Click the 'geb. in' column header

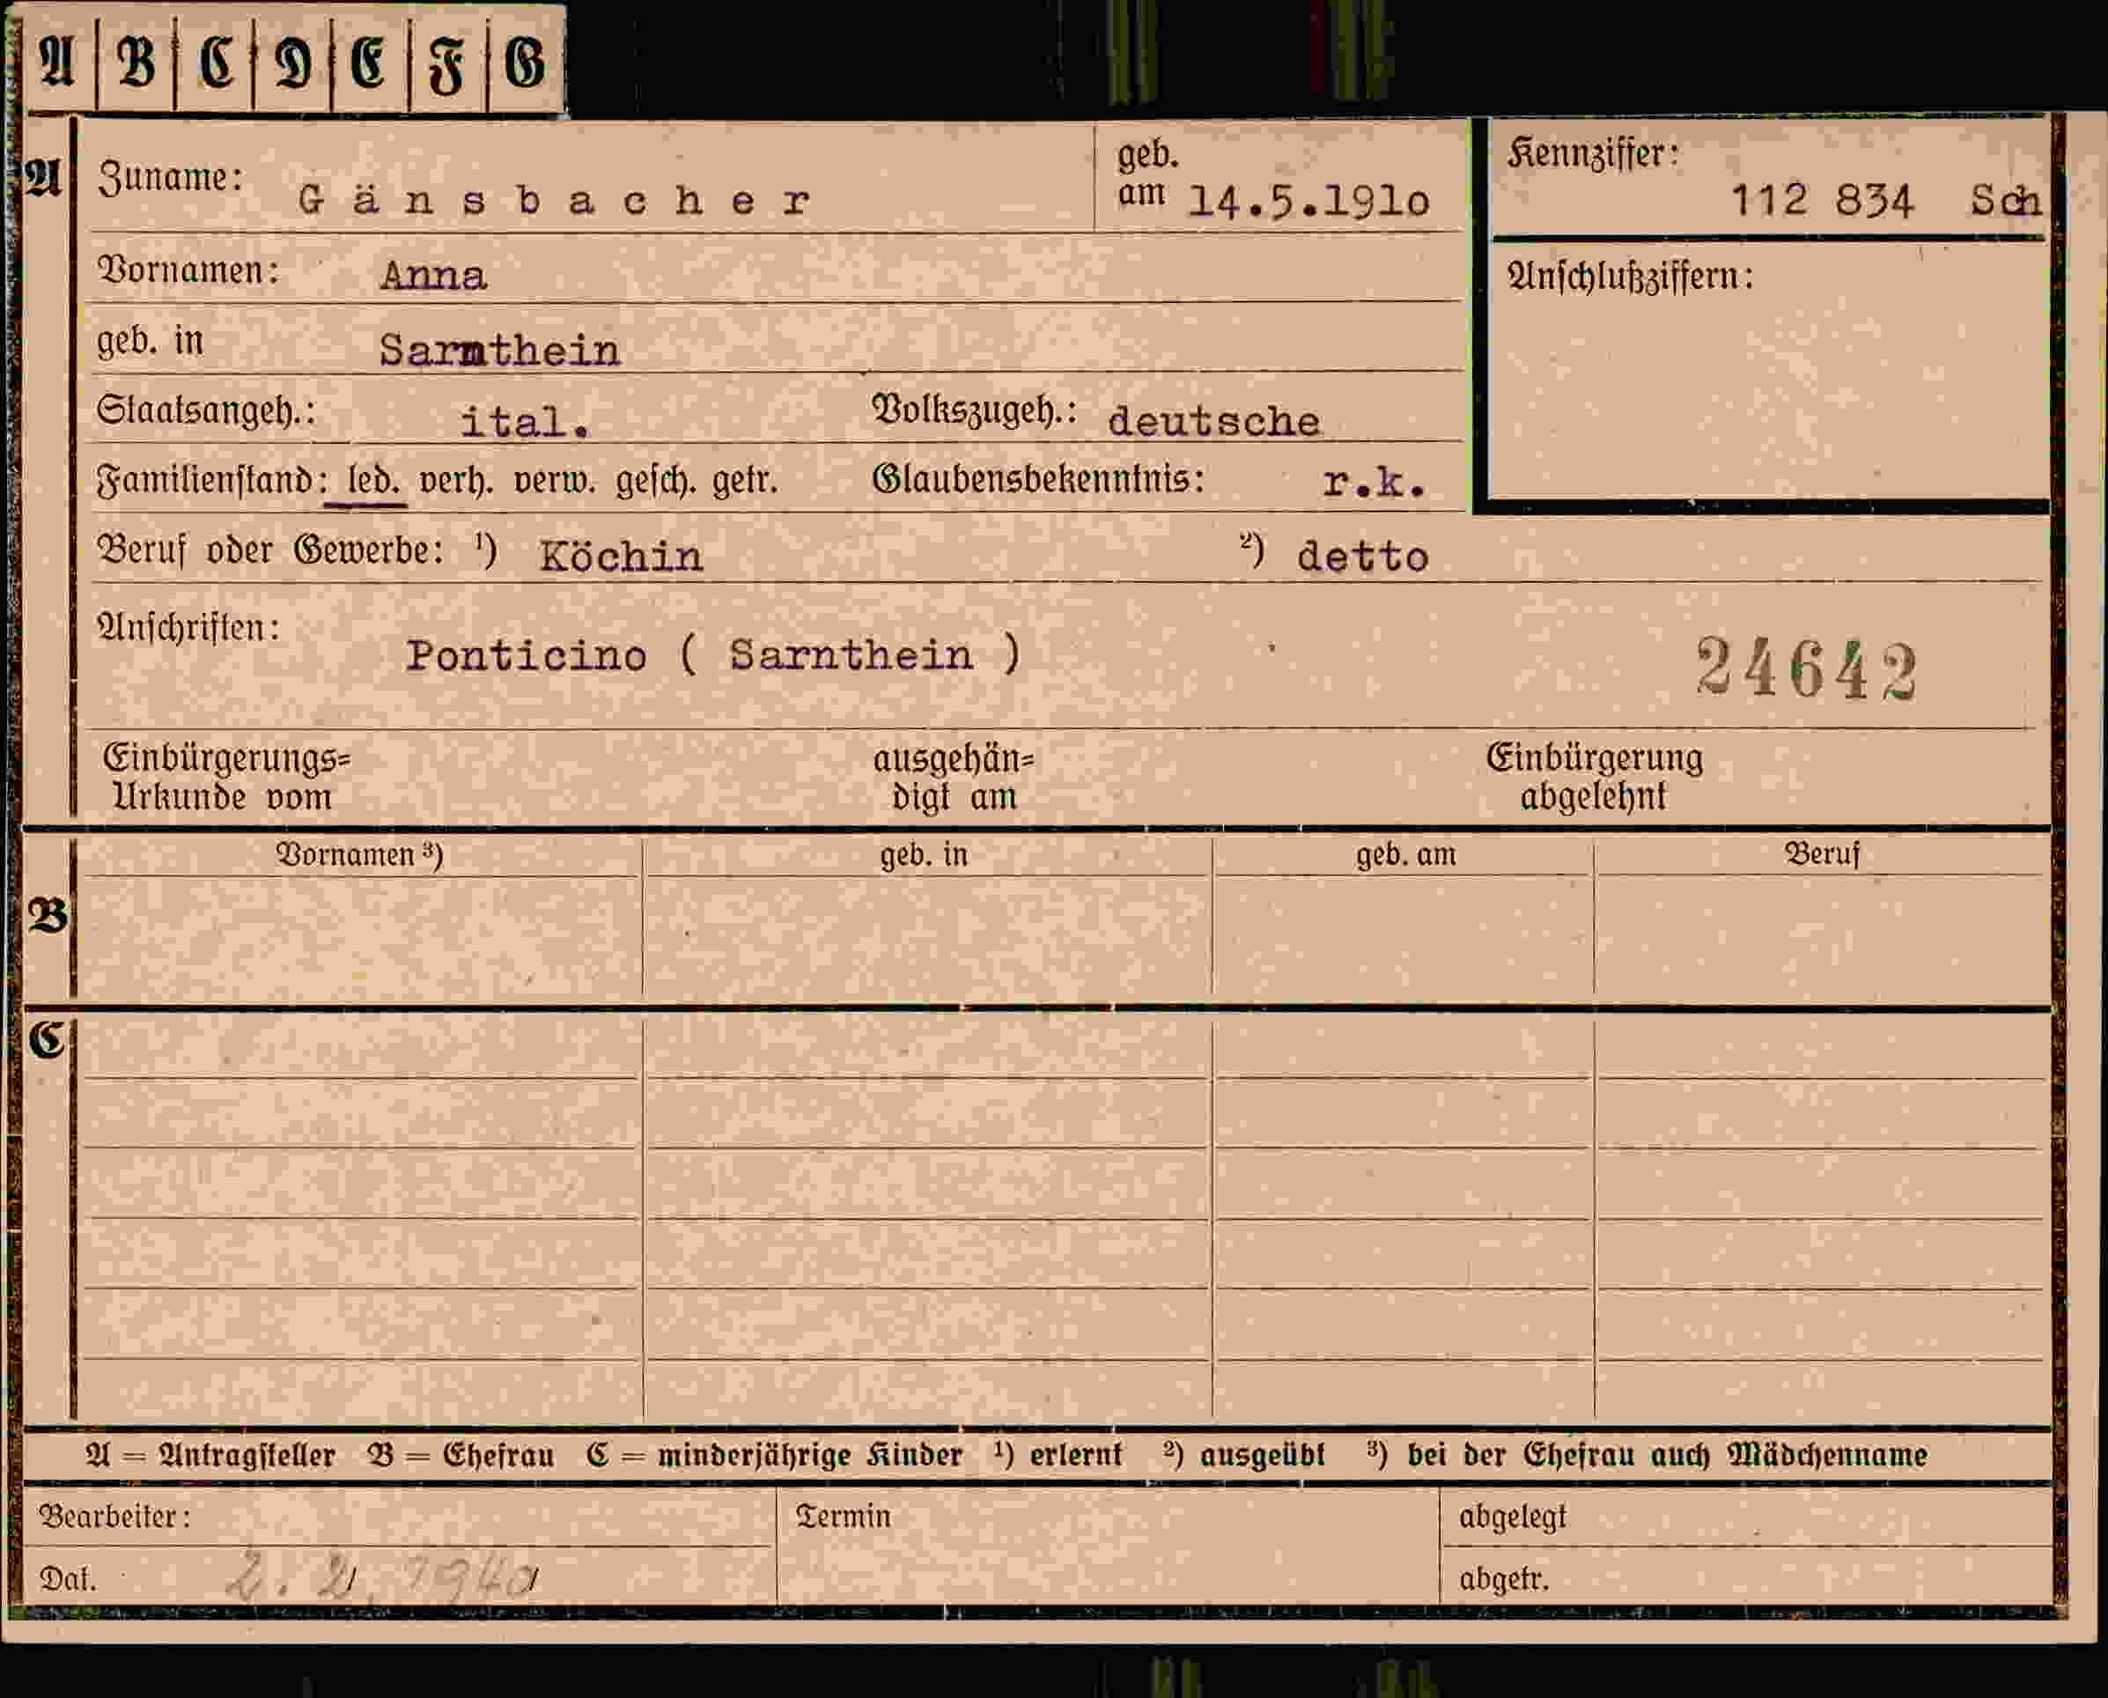[x=924, y=856]
